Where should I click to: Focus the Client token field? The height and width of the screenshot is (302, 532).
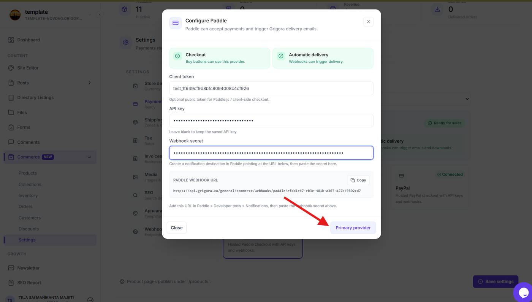271,88
